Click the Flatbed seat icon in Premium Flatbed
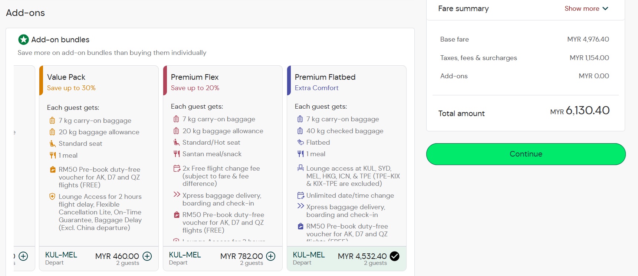 pos(300,142)
